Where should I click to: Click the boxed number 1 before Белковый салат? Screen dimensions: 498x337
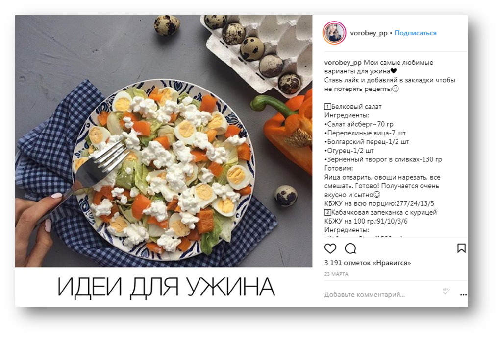(327, 107)
